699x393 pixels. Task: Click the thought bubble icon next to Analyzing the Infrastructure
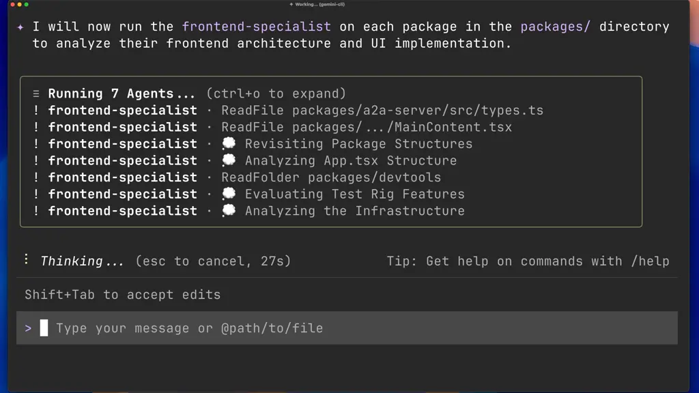click(x=229, y=210)
